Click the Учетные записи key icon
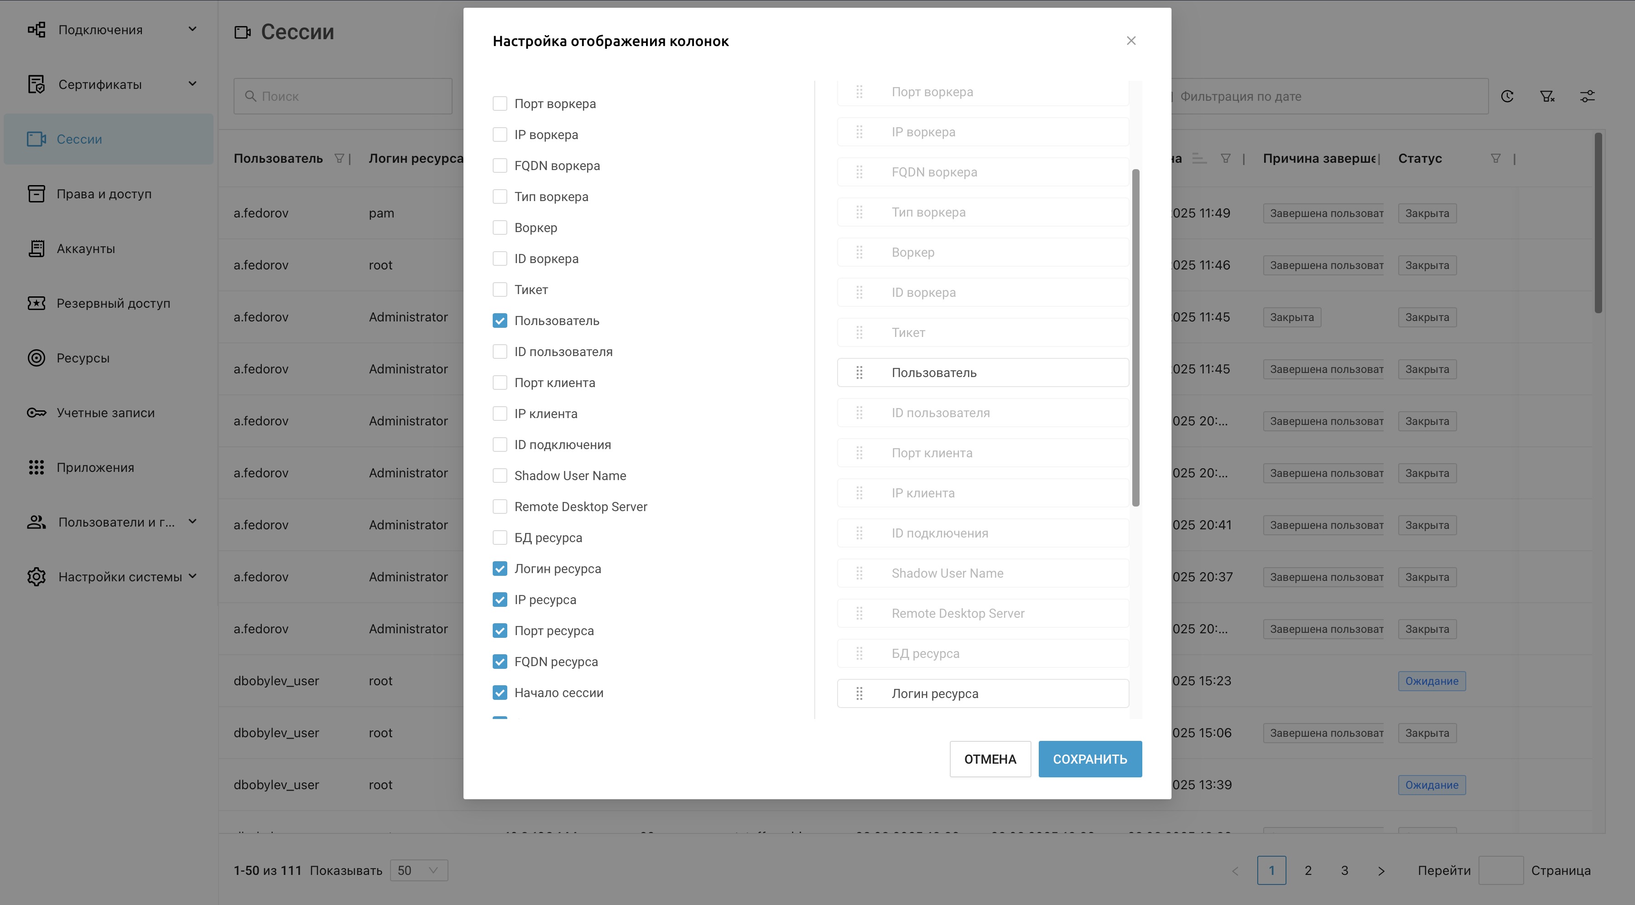Screen dimensions: 1635x905 (x=36, y=413)
